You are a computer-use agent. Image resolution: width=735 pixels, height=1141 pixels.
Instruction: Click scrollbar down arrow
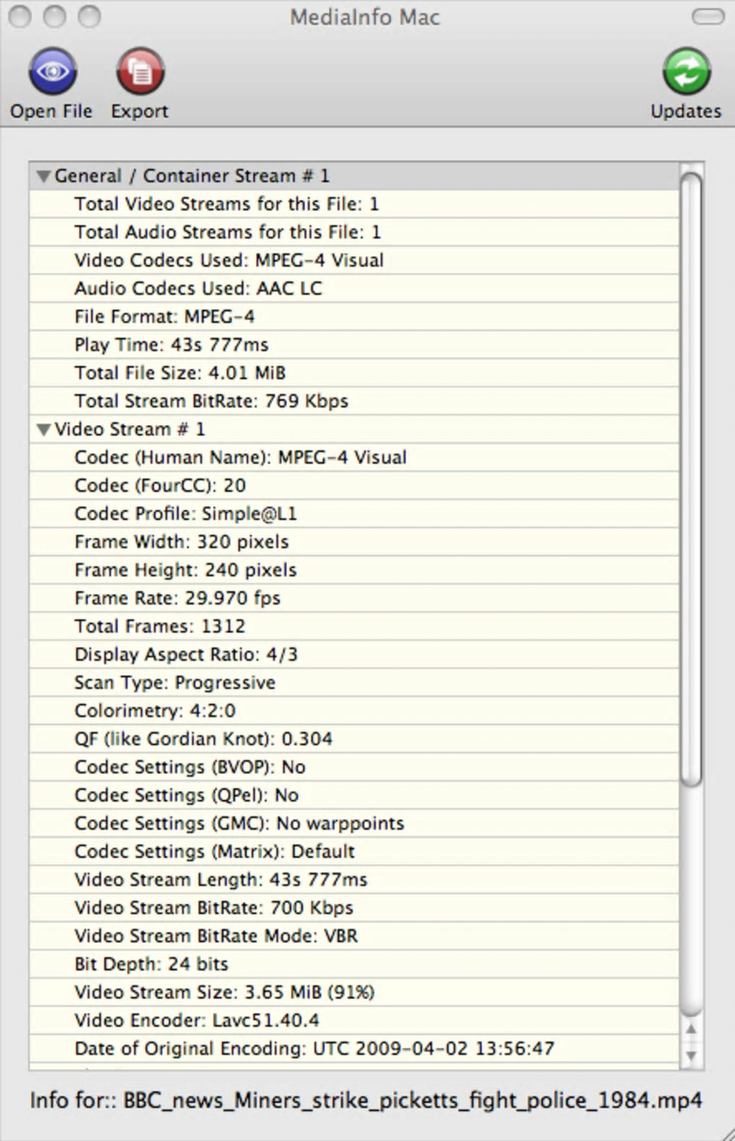click(691, 1055)
